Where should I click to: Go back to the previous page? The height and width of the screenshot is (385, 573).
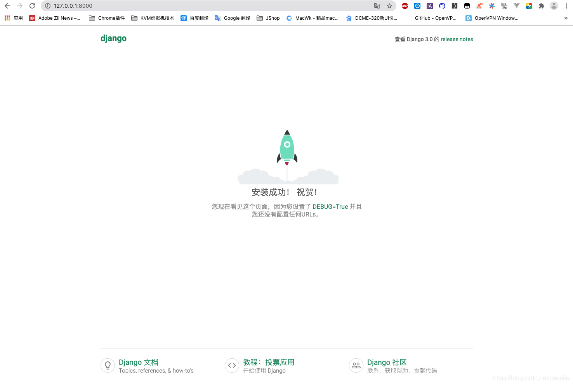(7, 6)
